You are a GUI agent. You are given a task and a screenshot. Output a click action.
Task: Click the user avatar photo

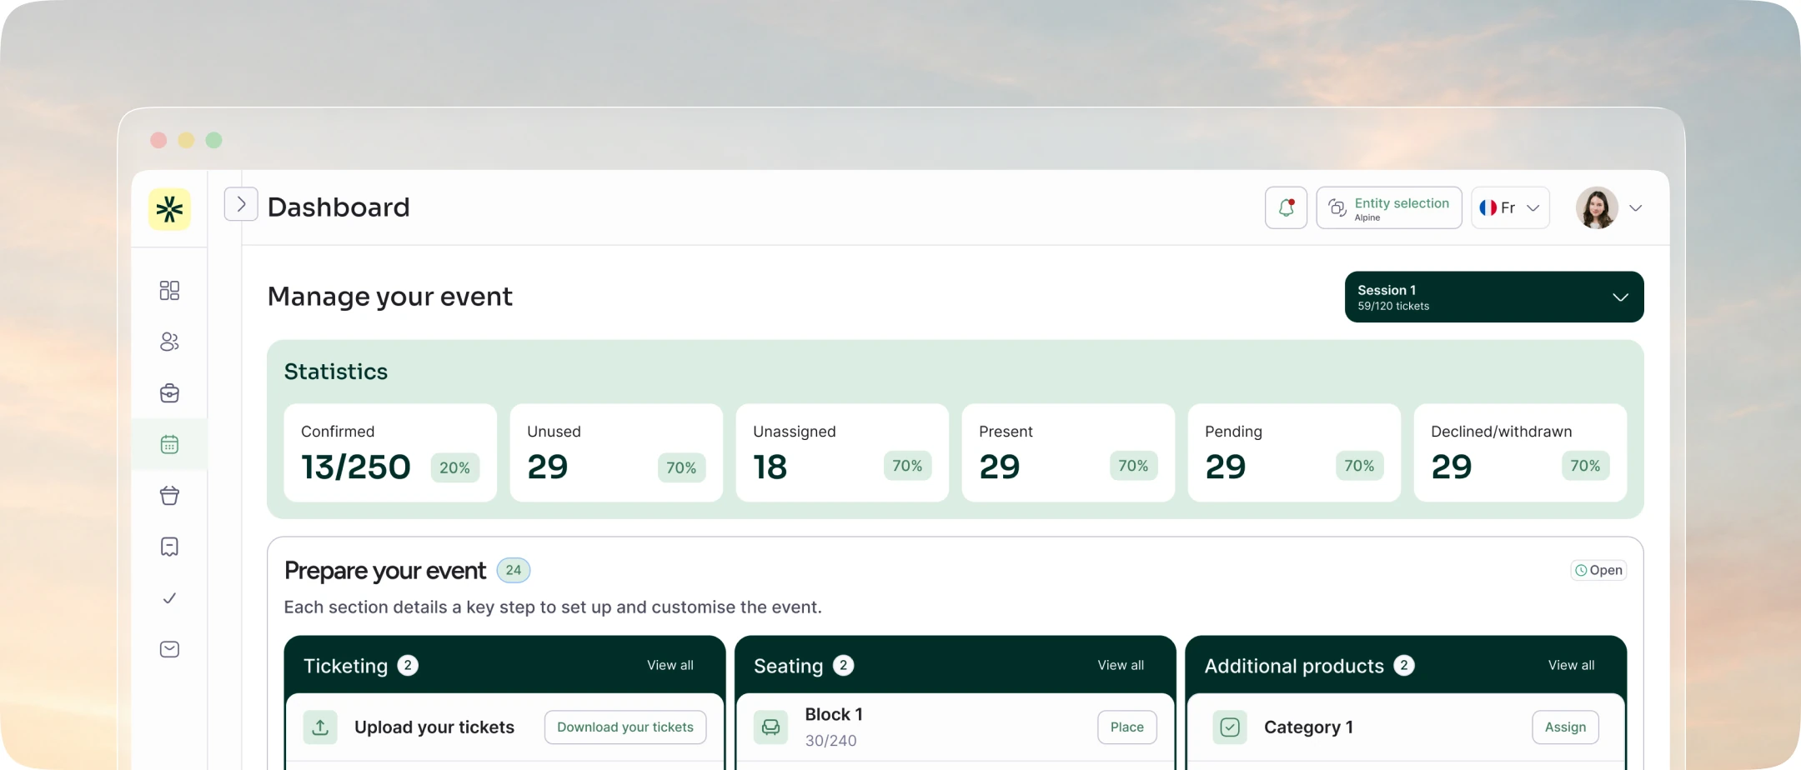pyautogui.click(x=1597, y=208)
